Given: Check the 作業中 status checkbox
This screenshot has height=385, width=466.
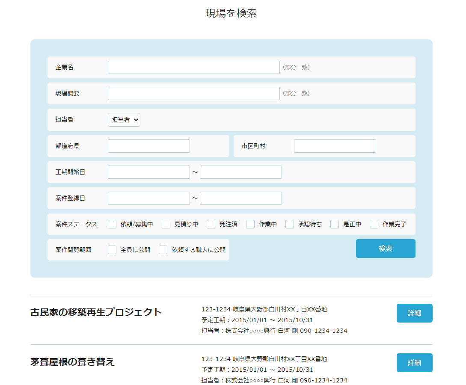Looking at the screenshot, I should coord(250,224).
